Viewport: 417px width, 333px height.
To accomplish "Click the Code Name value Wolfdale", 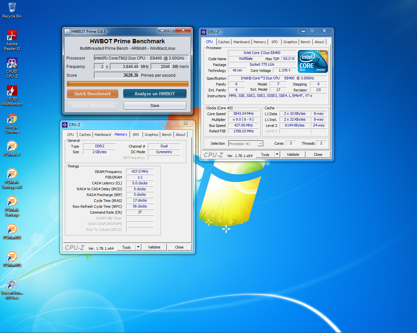I will coord(246,59).
